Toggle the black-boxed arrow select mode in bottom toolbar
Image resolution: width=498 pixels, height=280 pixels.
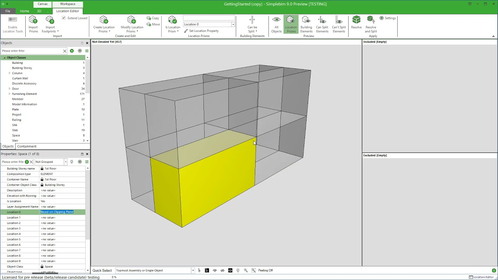pos(207,270)
